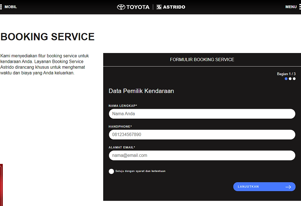Select the second step indicator dot
Viewport: 301px width, 206px height.
tap(290, 79)
